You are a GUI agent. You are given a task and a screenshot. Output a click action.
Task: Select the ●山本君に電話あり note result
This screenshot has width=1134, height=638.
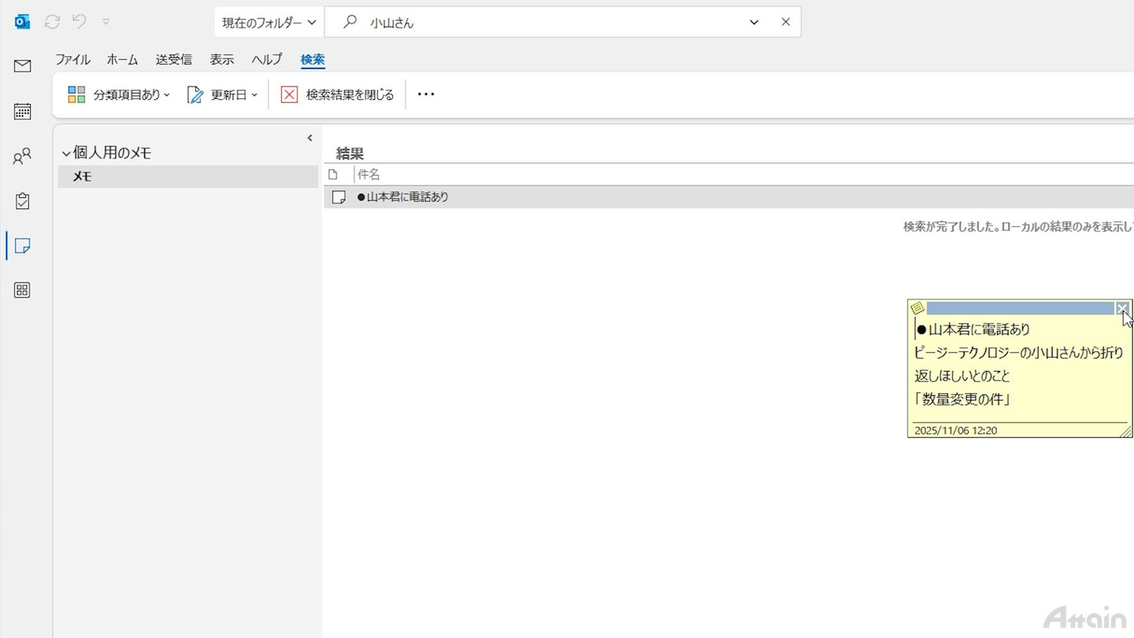coord(728,197)
